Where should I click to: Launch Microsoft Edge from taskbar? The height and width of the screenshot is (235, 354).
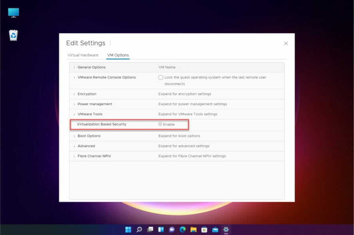[x=183, y=229]
